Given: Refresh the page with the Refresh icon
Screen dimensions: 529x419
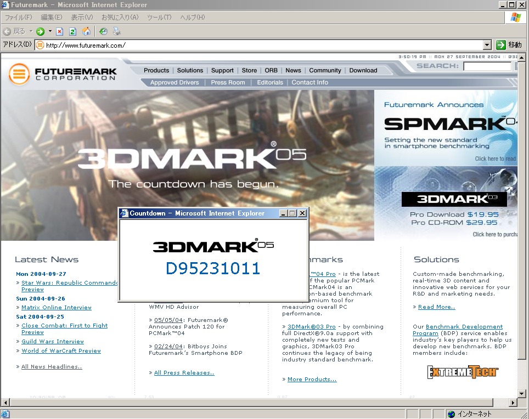Looking at the screenshot, I should coord(72,31).
